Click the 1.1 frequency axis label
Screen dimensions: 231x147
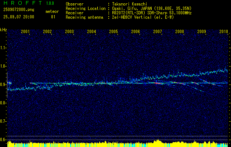click(x=3, y=48)
